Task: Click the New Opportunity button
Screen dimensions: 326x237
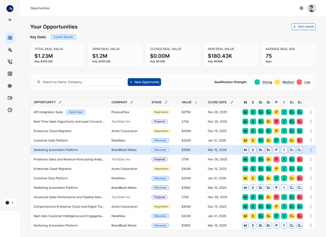Action: click(x=144, y=82)
